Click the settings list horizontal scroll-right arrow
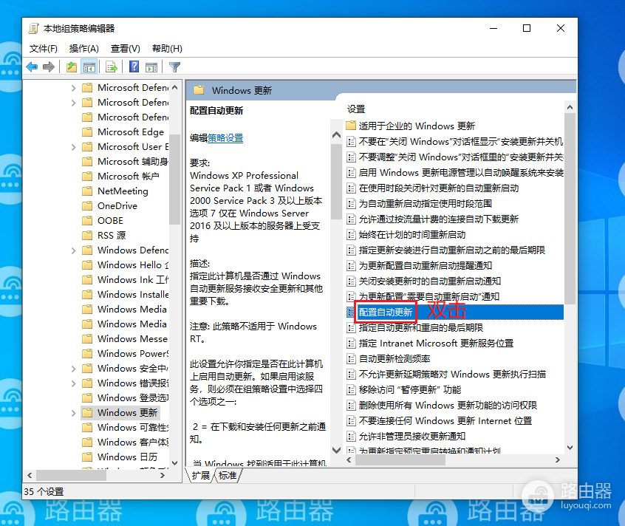Screen dimensions: 625x526 pos(557,460)
